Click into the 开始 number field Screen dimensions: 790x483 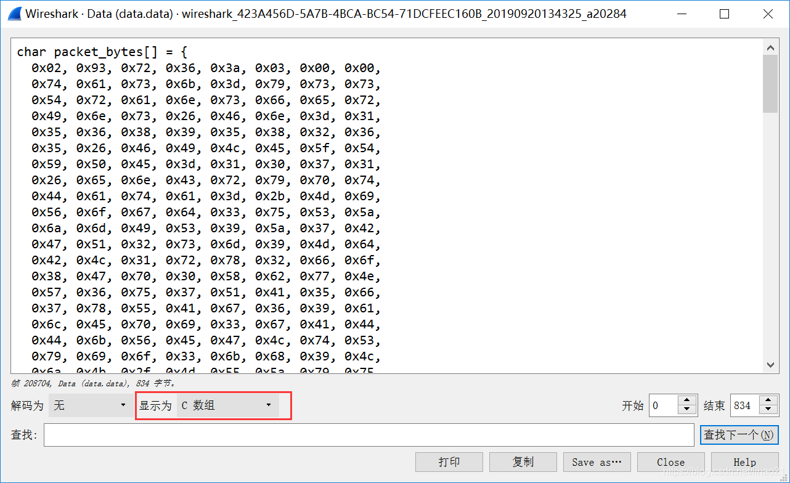click(x=663, y=405)
